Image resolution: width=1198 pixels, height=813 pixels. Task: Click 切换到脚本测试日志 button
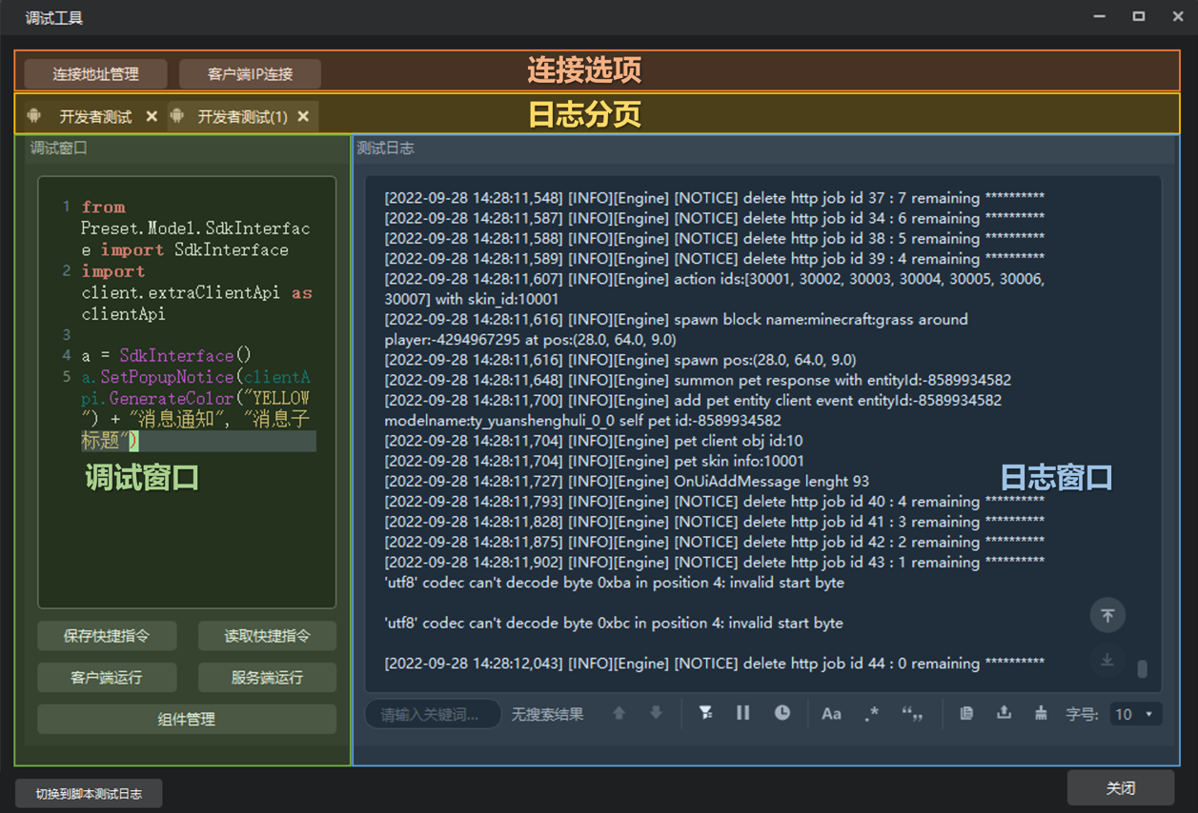tap(89, 793)
